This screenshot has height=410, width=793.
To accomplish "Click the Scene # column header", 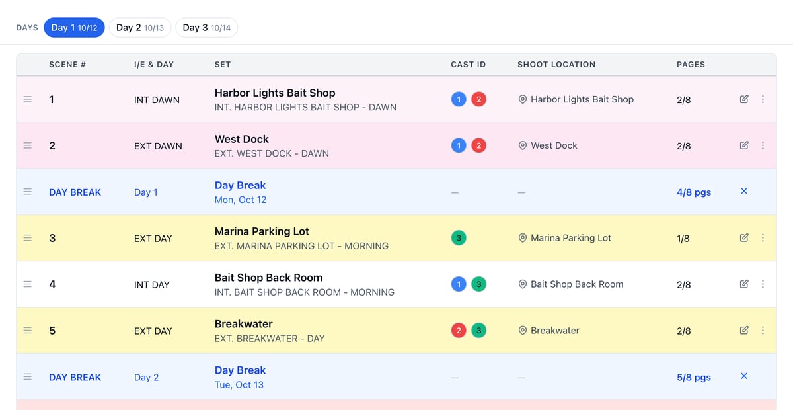I will (67, 65).
